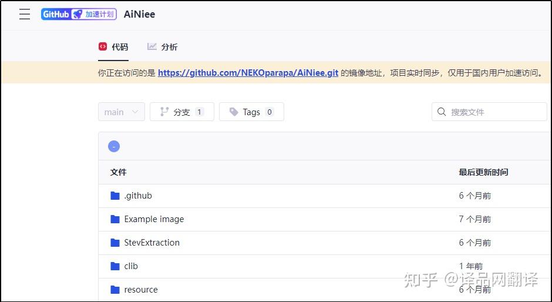This screenshot has width=552, height=302.
Task: Open the resource folder name
Action: 141,290
